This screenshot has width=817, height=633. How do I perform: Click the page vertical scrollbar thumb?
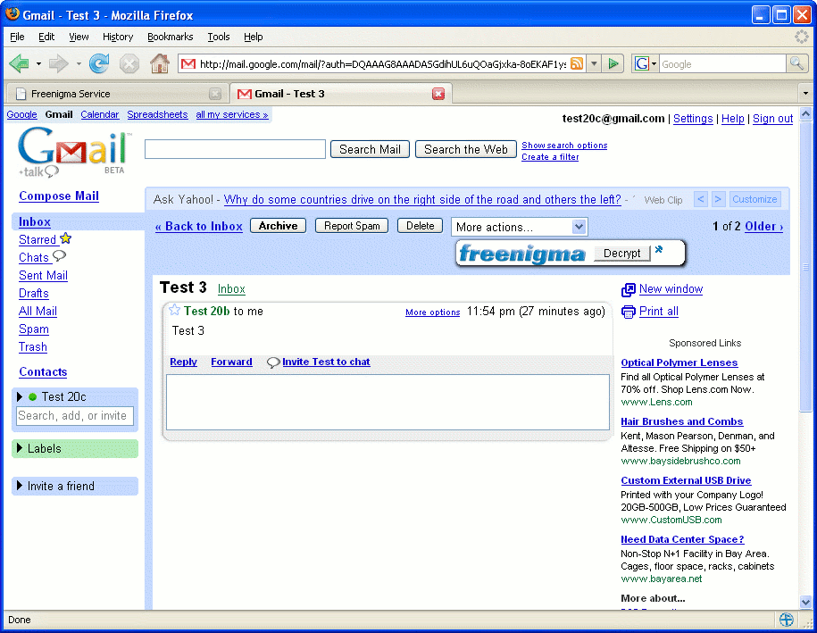point(805,267)
